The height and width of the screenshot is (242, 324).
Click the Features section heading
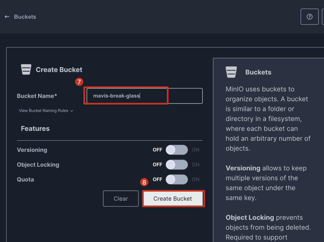[x=35, y=128]
